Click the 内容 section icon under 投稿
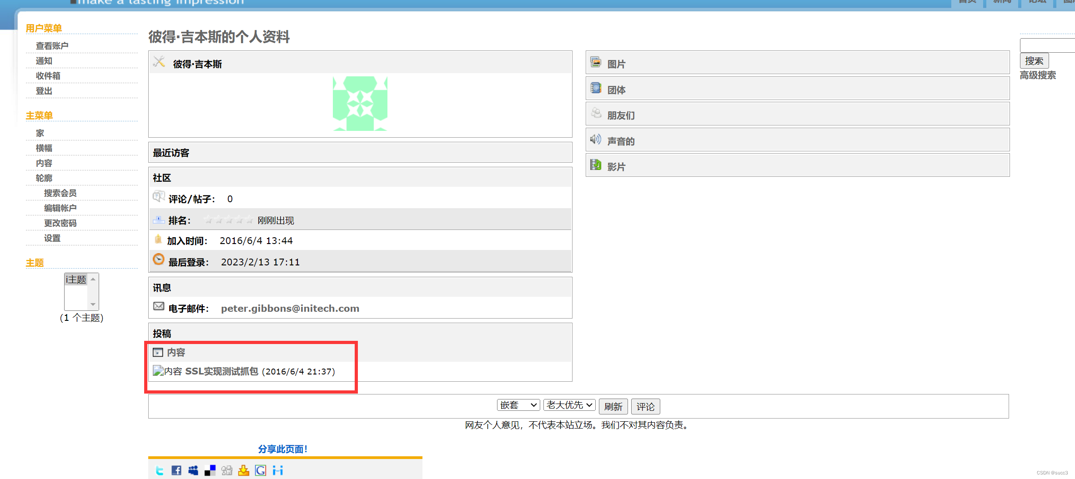This screenshot has height=479, width=1075. point(158,352)
